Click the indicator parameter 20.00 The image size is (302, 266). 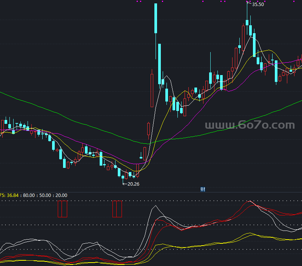point(61,195)
